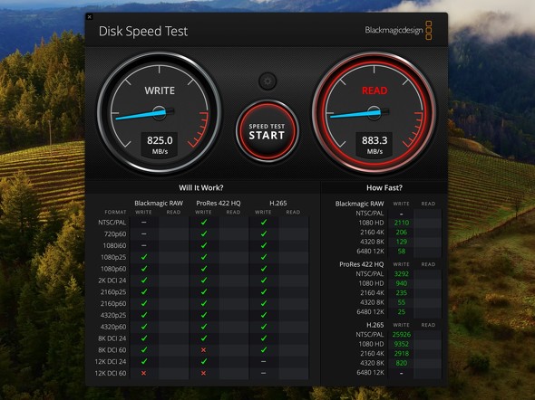Viewport: 535px width, 400px height.
Task: Open settings via gear icon
Action: pos(267,81)
